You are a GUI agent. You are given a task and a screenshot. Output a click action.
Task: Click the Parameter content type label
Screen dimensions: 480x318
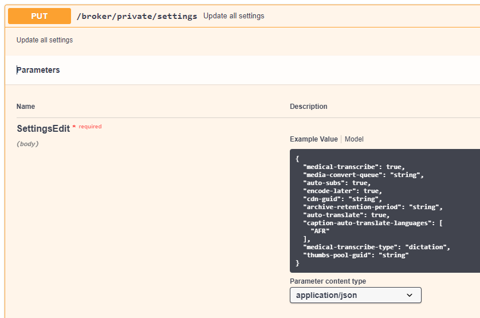click(328, 281)
